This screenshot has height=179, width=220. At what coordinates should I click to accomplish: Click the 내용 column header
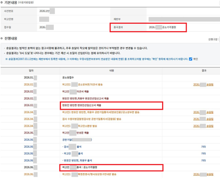tap(111, 71)
